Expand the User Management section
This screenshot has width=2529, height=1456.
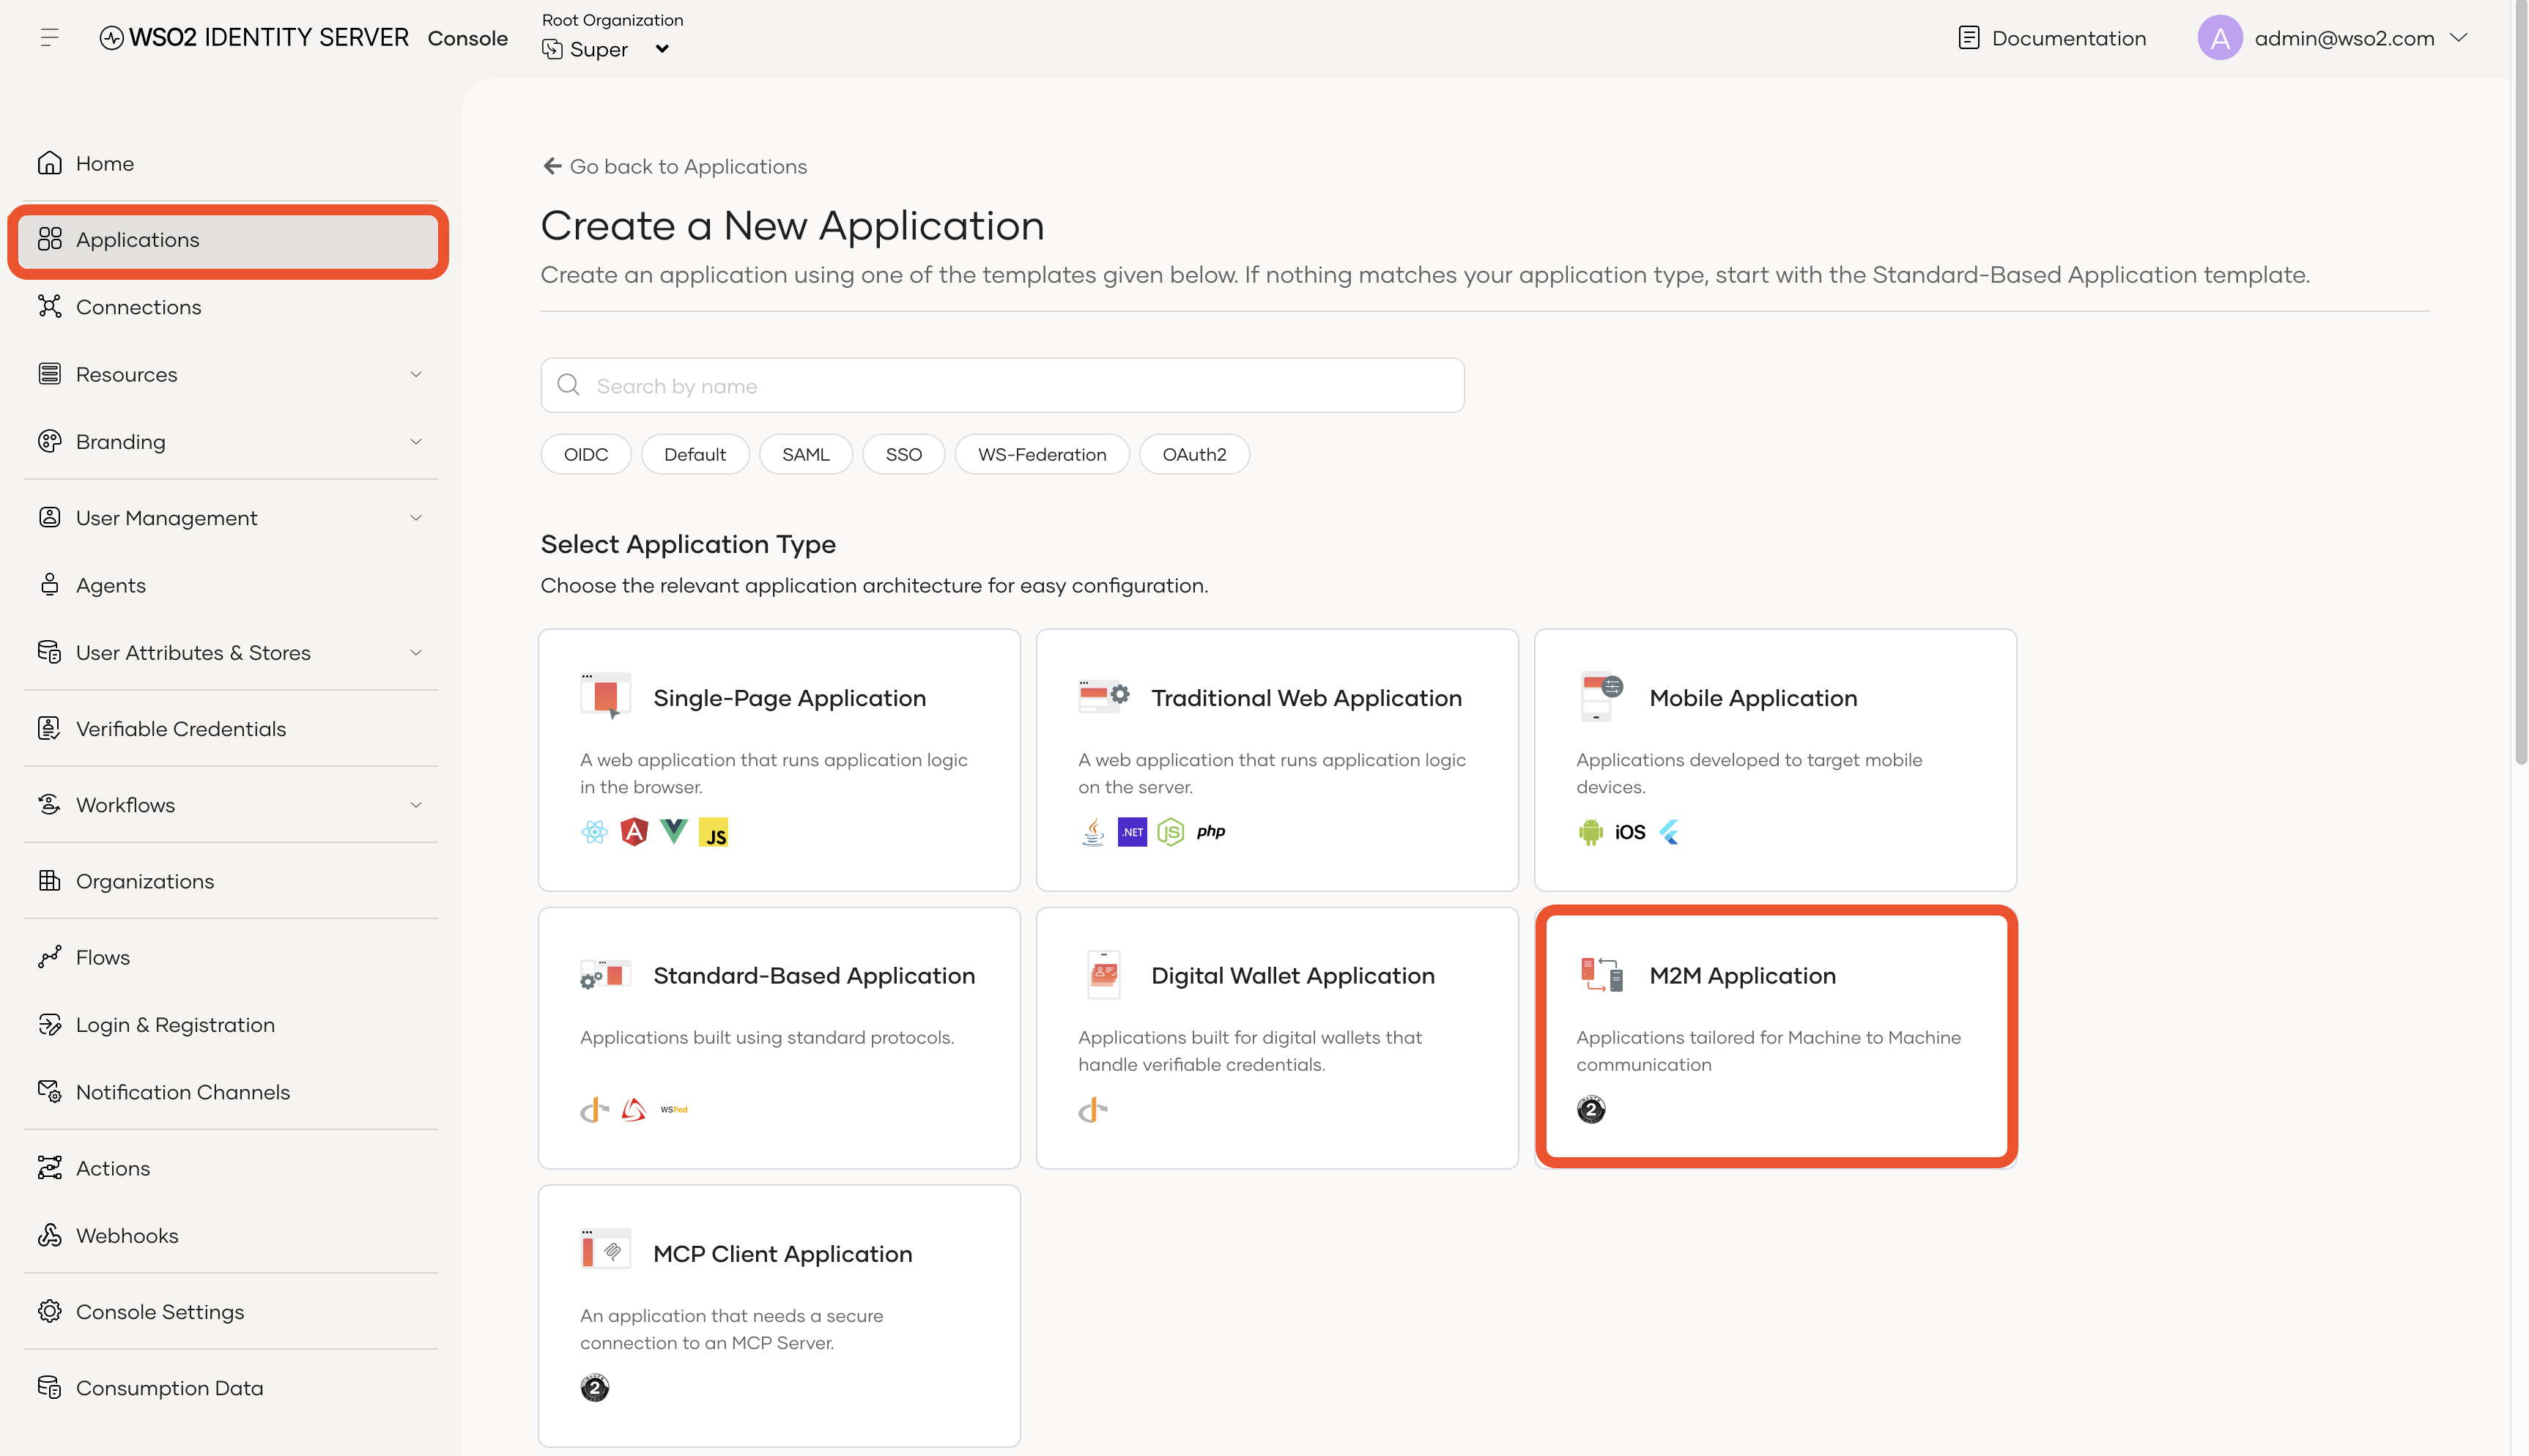[x=416, y=518]
